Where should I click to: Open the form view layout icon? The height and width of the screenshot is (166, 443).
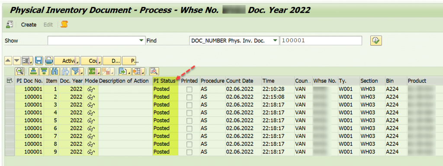pyautogui.click(x=27, y=60)
